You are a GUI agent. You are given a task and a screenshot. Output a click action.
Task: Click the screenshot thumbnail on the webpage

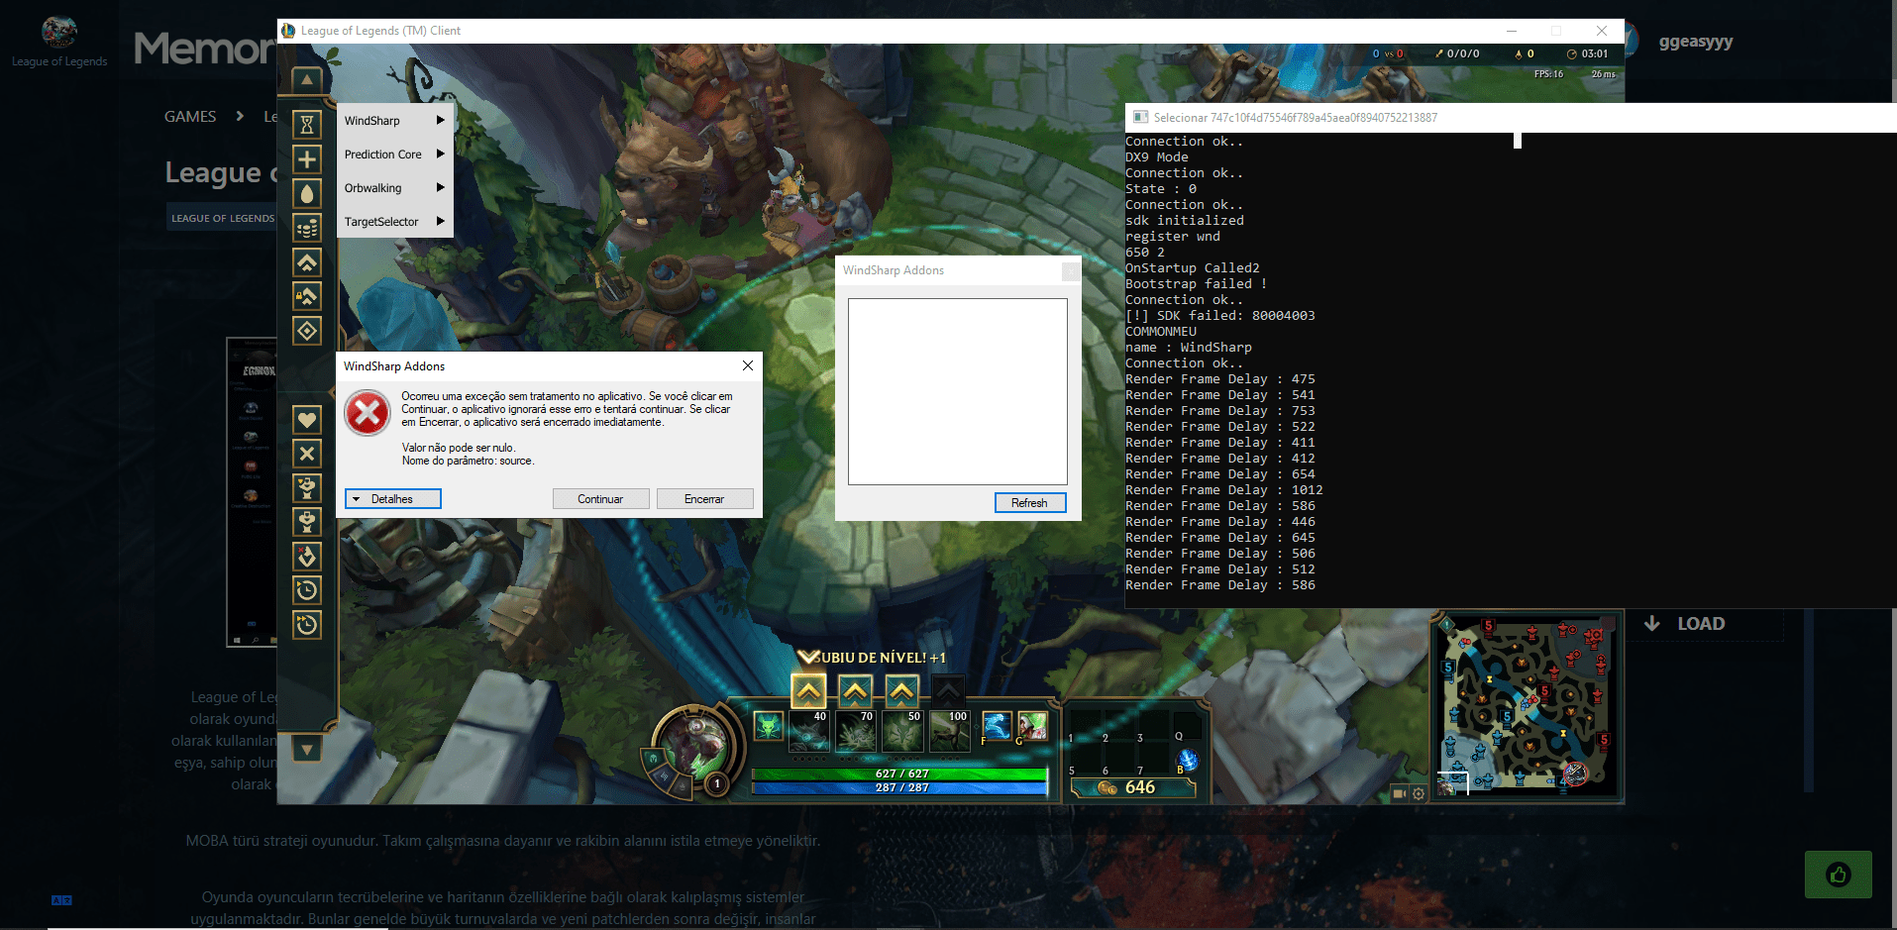pyautogui.click(x=252, y=492)
